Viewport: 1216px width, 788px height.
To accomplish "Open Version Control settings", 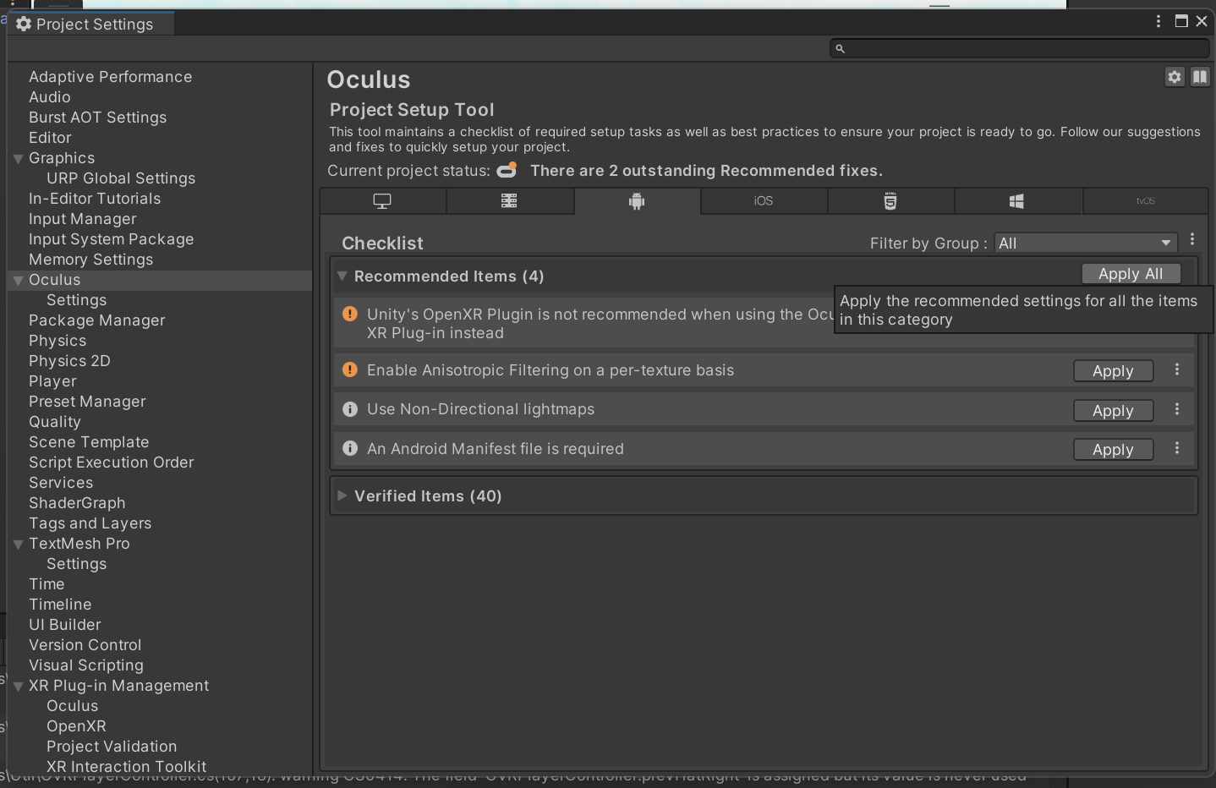I will coord(85,645).
